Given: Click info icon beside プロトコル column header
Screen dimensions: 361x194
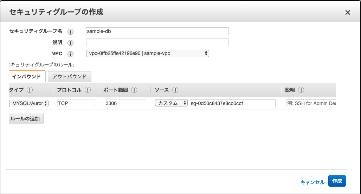Looking at the screenshot, I should pyautogui.click(x=88, y=90).
